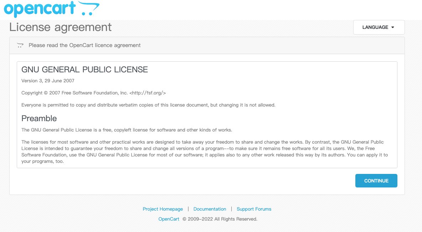Click the small cart icon in the panel header

(20, 45)
